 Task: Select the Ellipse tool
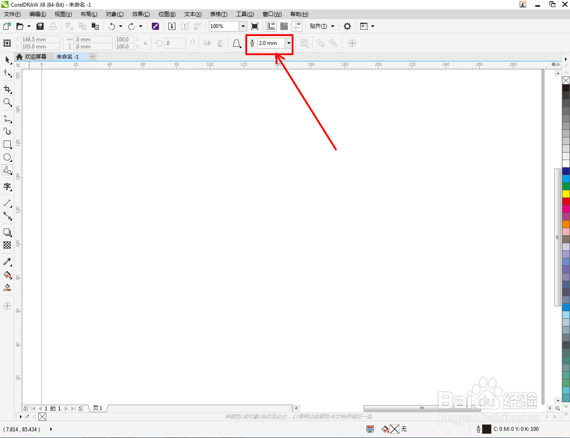coord(7,157)
